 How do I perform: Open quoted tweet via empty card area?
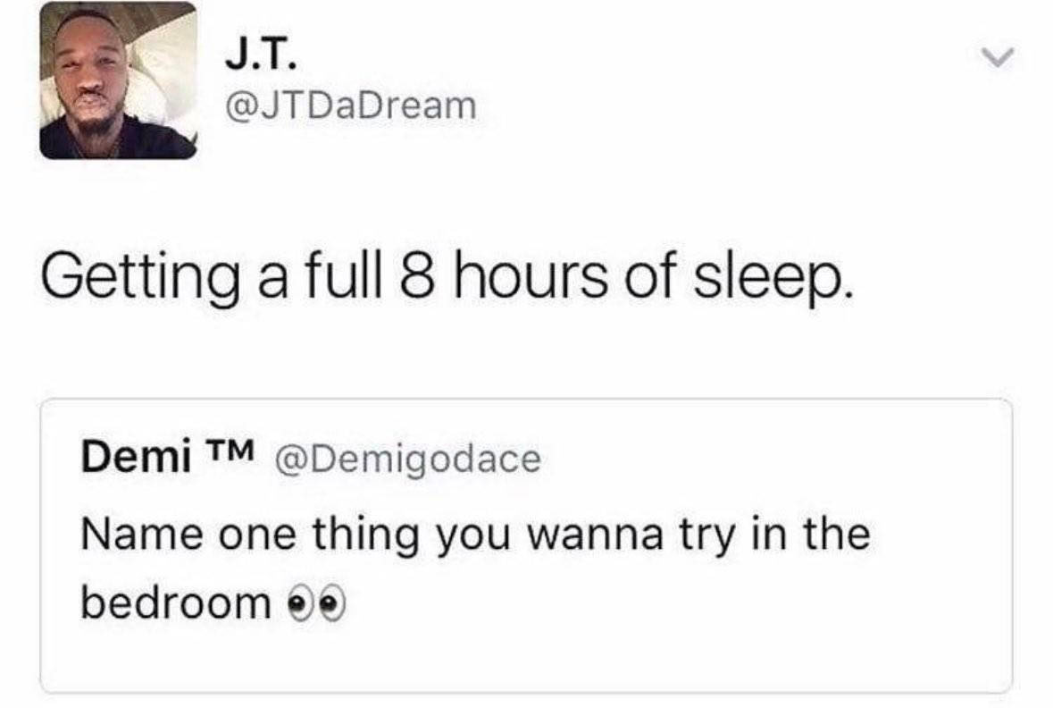tap(672, 645)
